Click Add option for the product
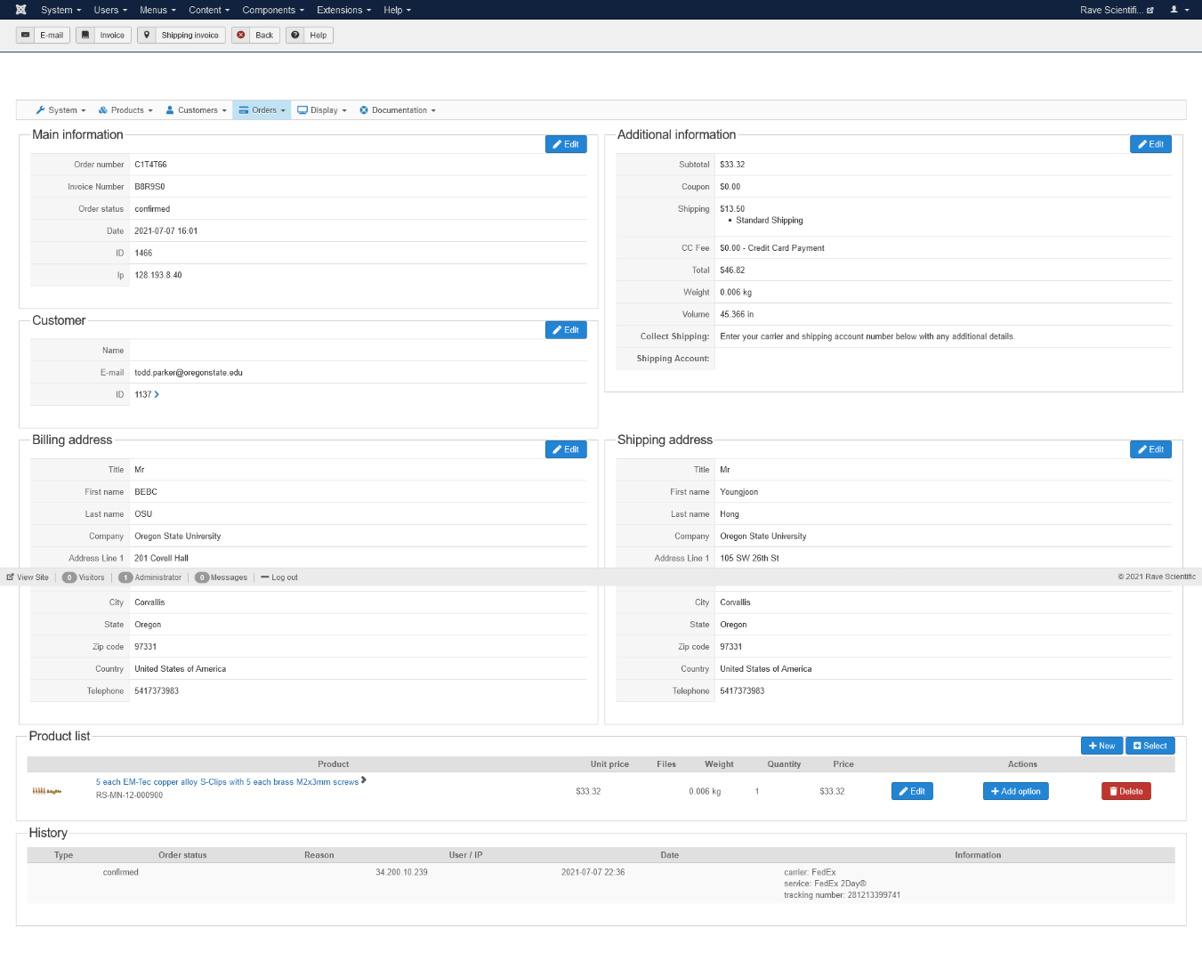Viewport: 1202px width, 961px height. [1015, 791]
